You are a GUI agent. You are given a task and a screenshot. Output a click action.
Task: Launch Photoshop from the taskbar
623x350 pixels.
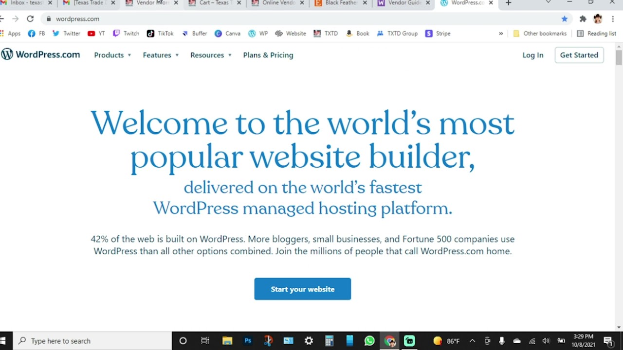248,341
